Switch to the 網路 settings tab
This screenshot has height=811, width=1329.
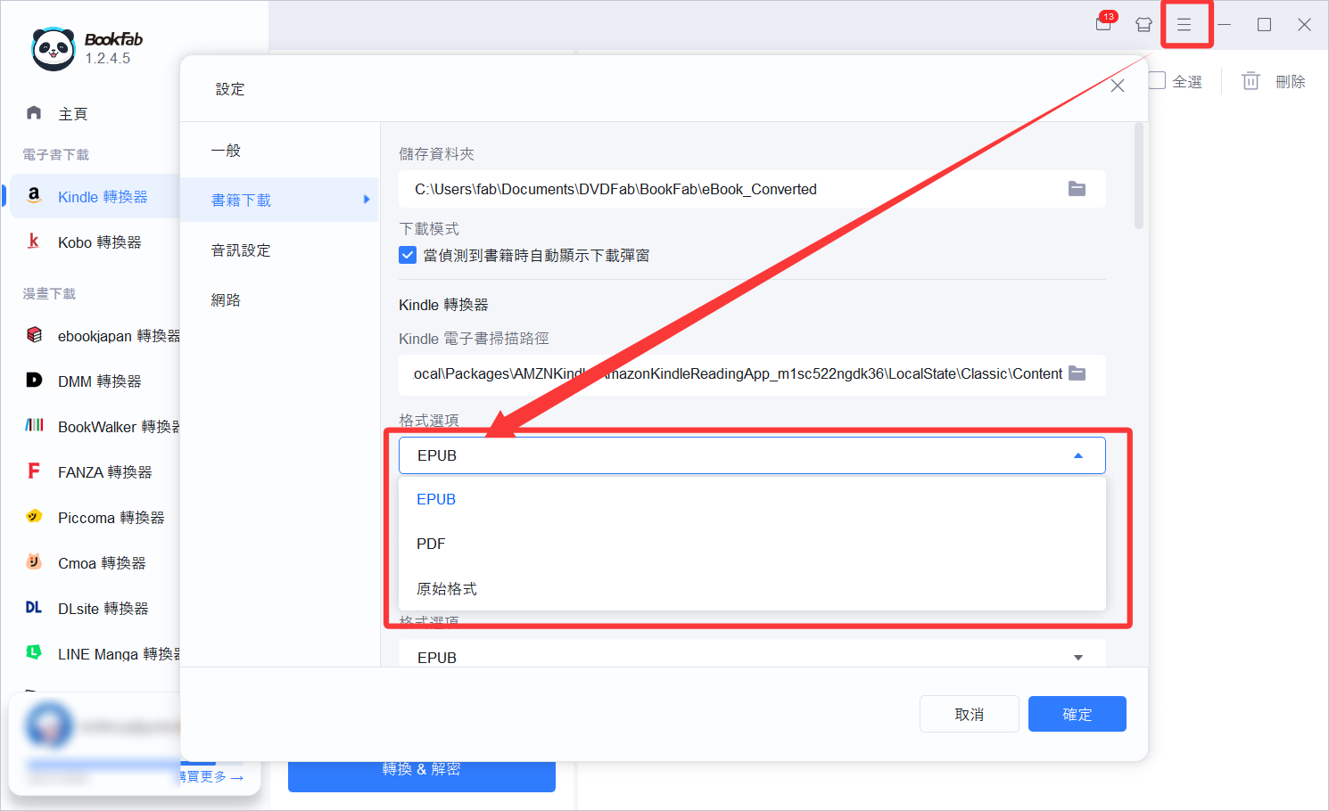click(x=279, y=299)
